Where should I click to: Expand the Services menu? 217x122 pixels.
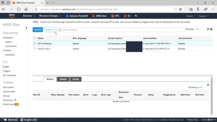[x=29, y=16]
